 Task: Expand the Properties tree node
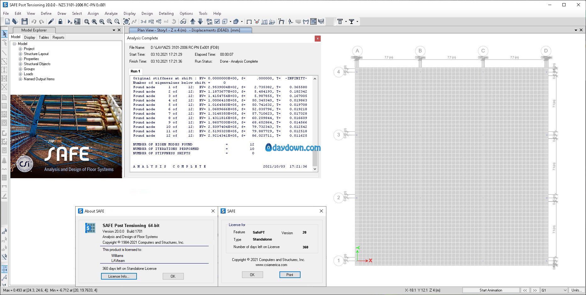[20, 59]
